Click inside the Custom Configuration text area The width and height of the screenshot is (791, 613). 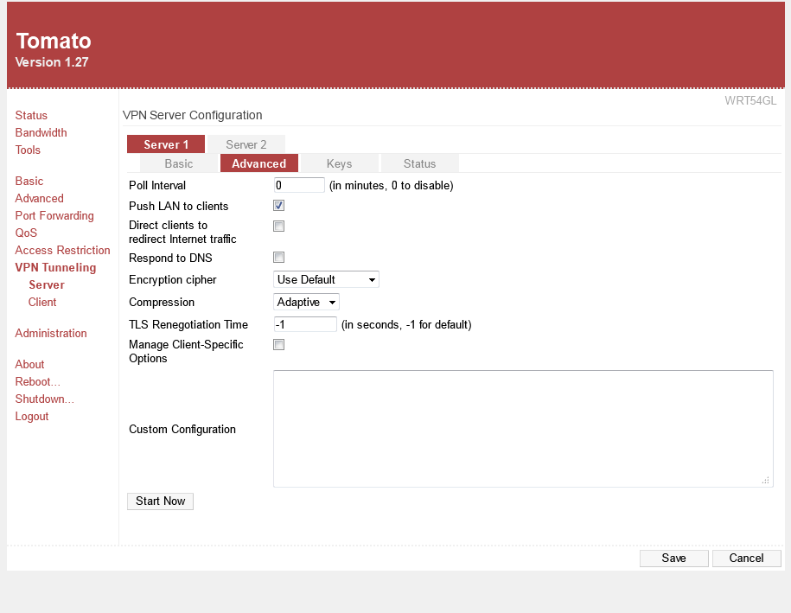pos(523,429)
